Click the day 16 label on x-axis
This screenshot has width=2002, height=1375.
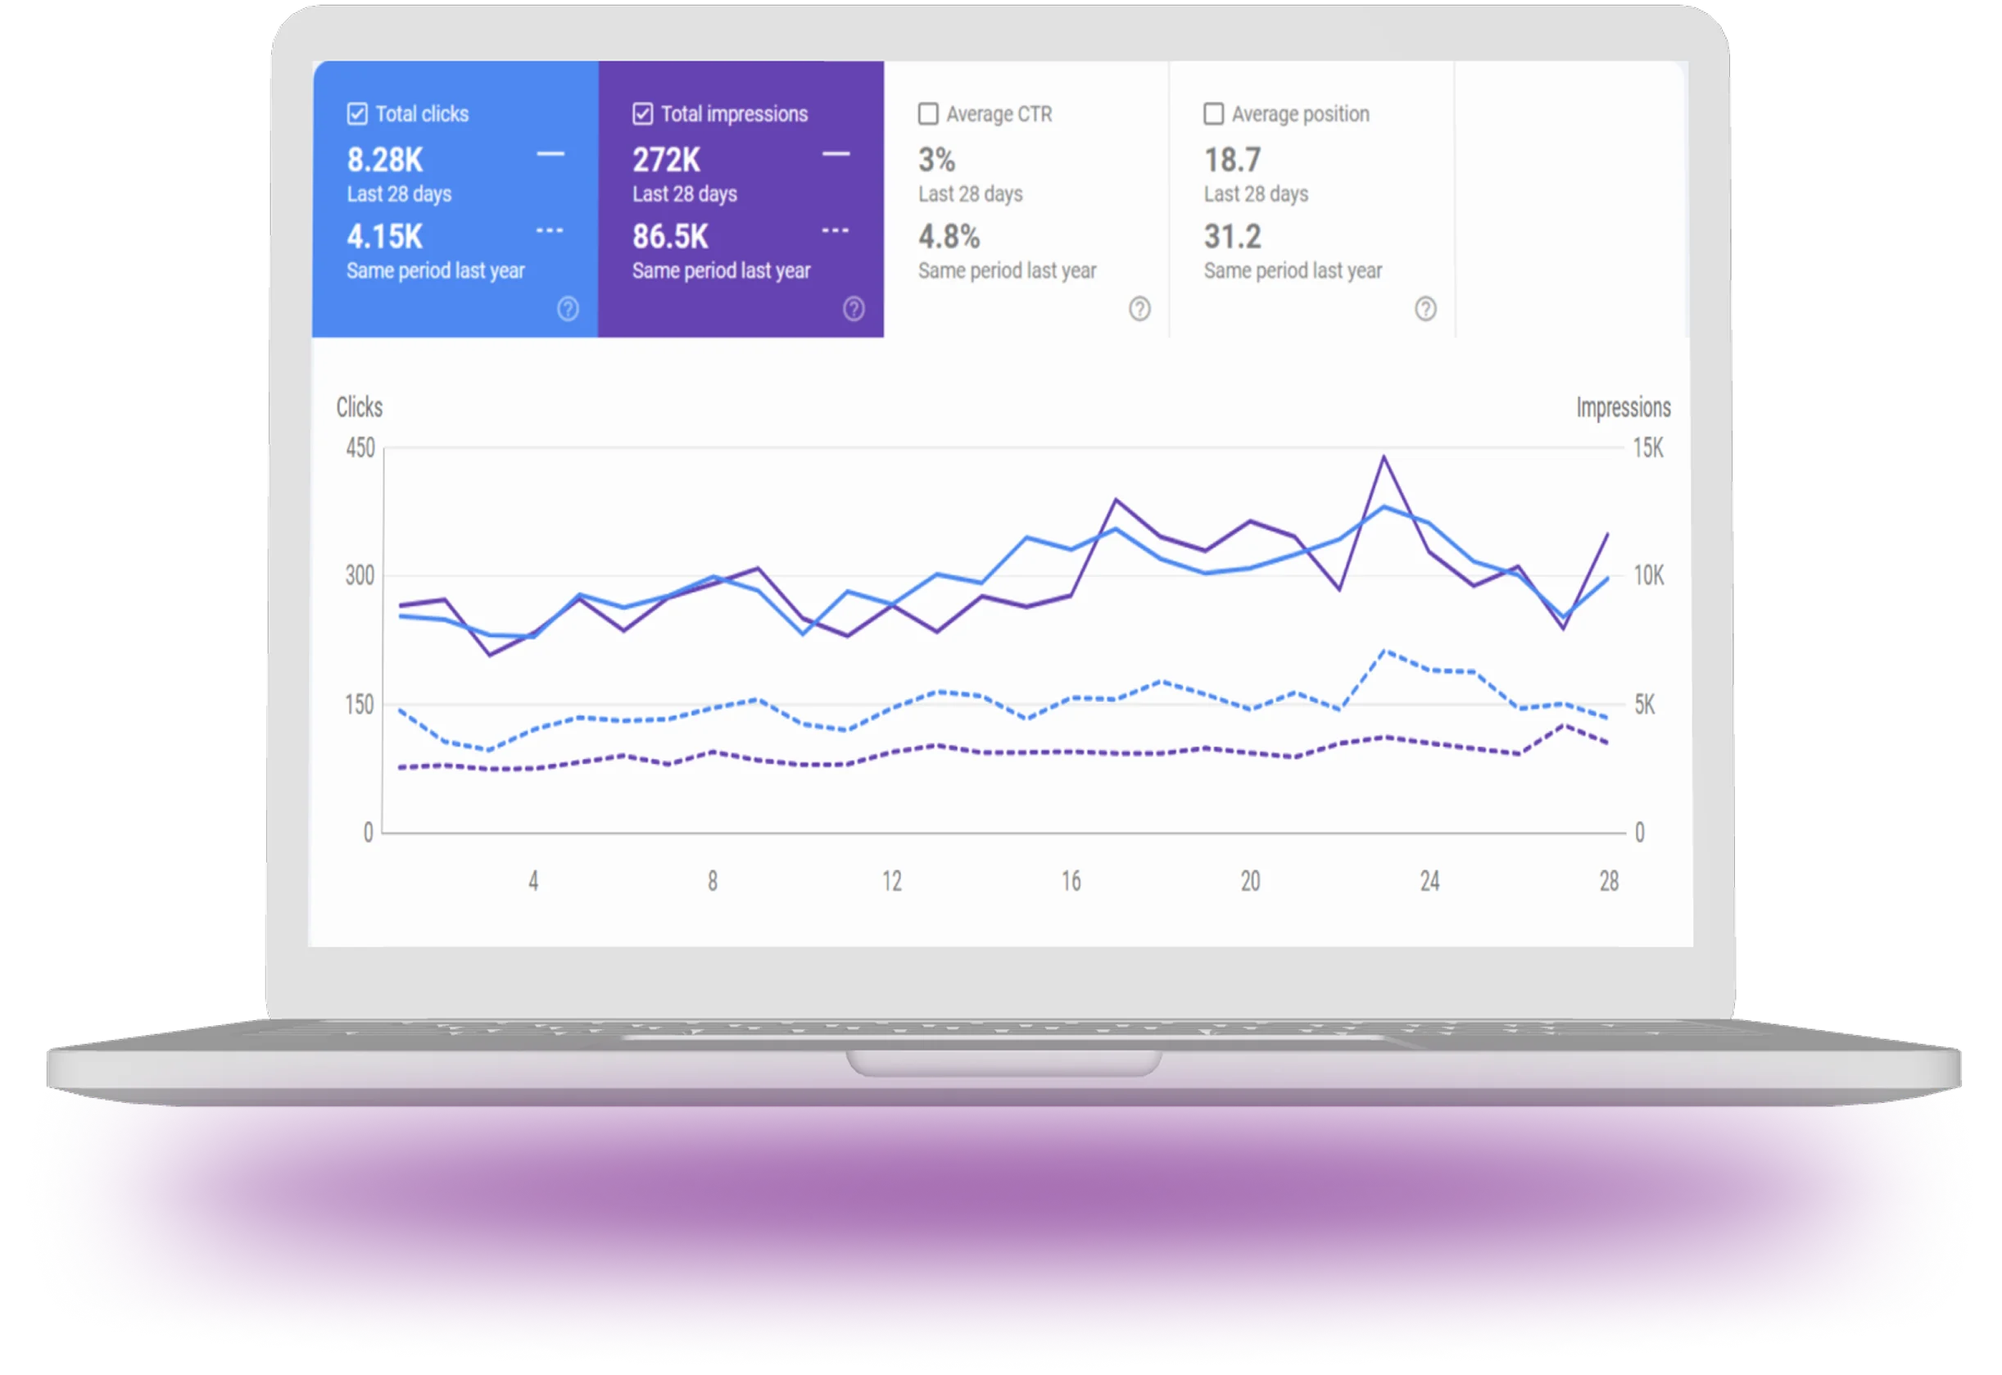point(1071,882)
